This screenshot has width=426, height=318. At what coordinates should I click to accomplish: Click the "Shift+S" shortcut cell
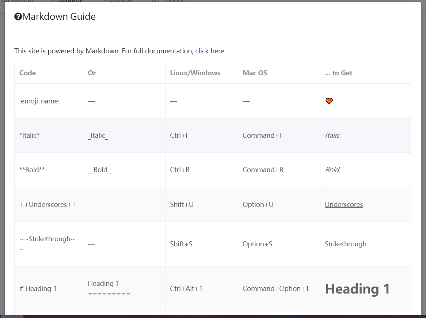click(181, 244)
